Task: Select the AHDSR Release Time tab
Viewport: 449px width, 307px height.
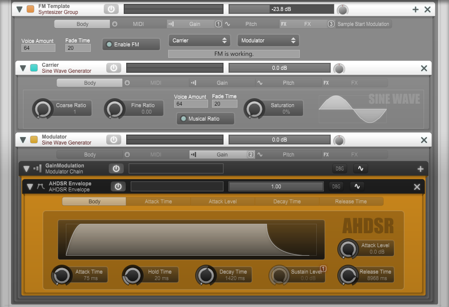Action: click(x=351, y=201)
